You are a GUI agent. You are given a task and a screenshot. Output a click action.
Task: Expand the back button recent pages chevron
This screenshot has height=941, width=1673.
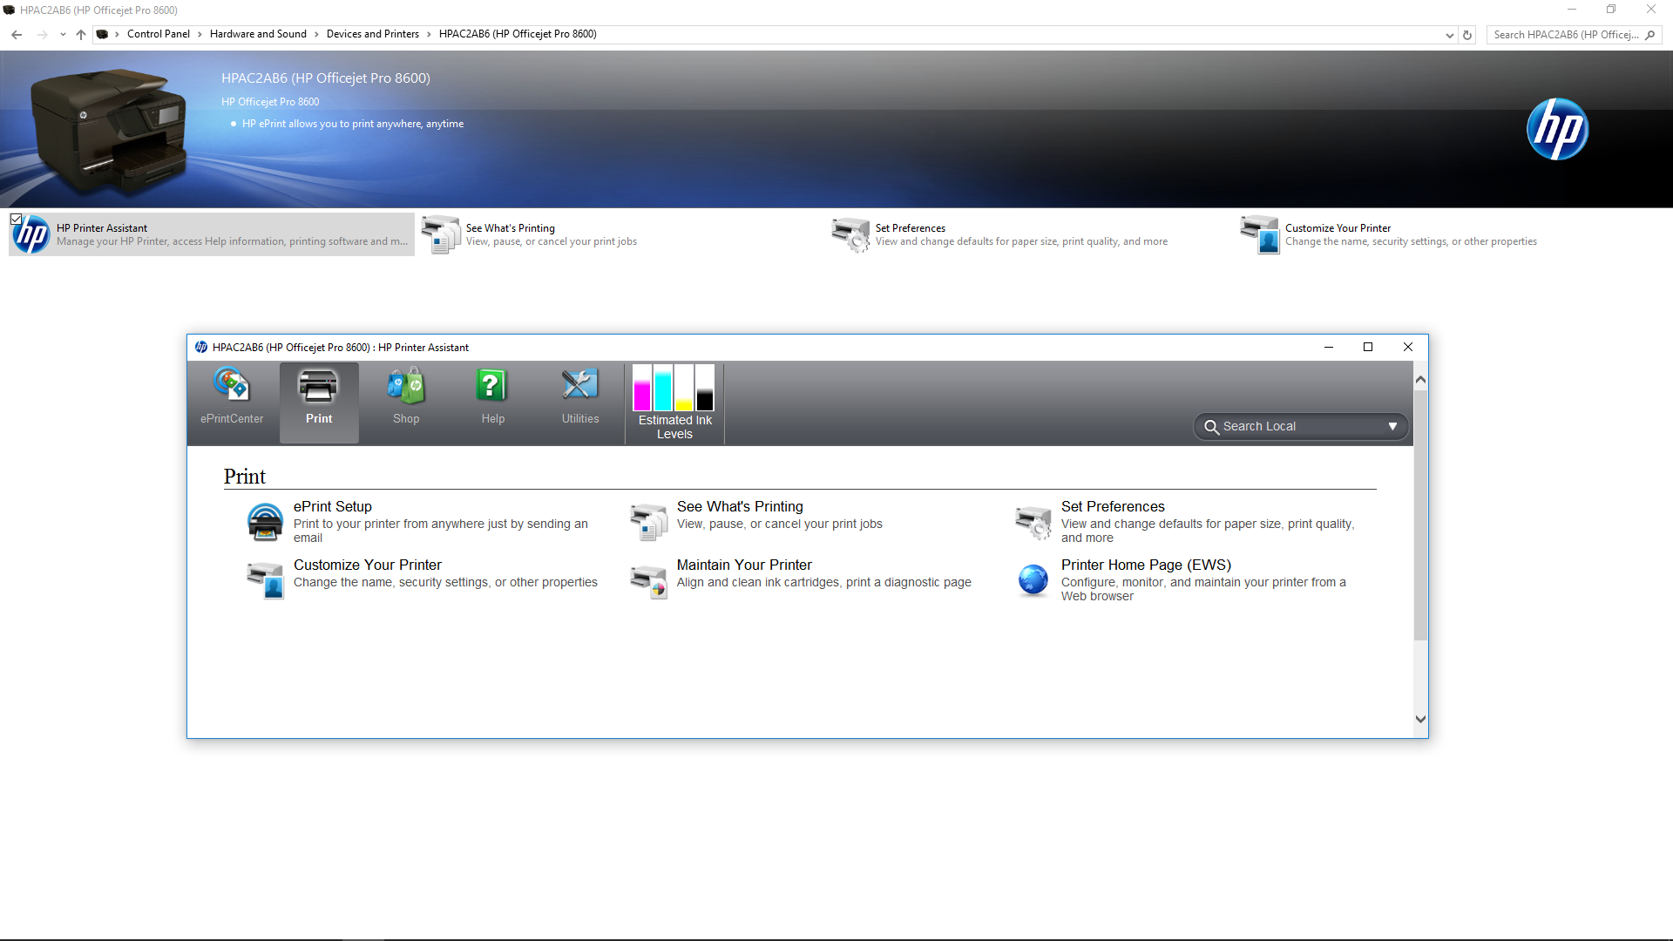tap(62, 34)
